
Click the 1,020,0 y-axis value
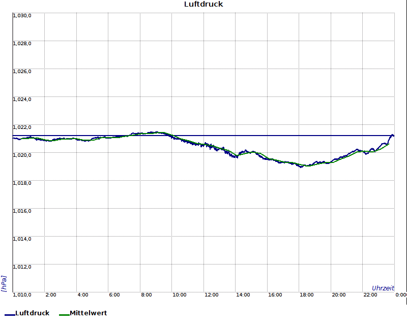pyautogui.click(x=22, y=155)
